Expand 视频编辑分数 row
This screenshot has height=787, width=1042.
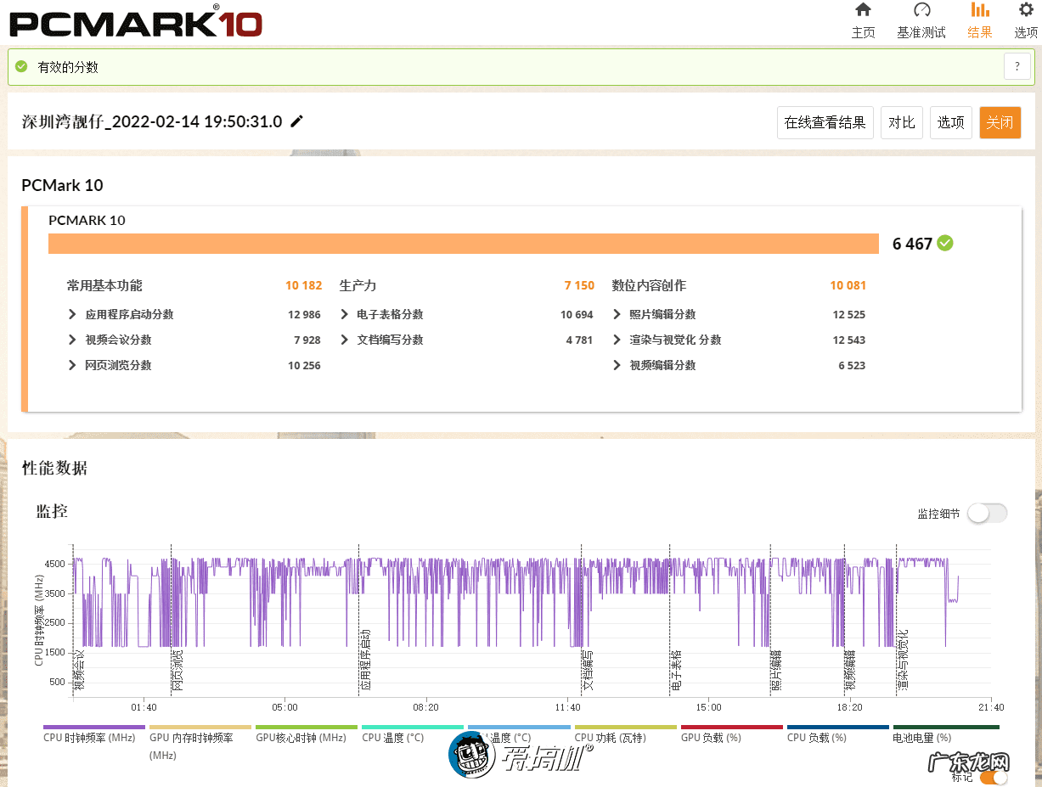617,365
